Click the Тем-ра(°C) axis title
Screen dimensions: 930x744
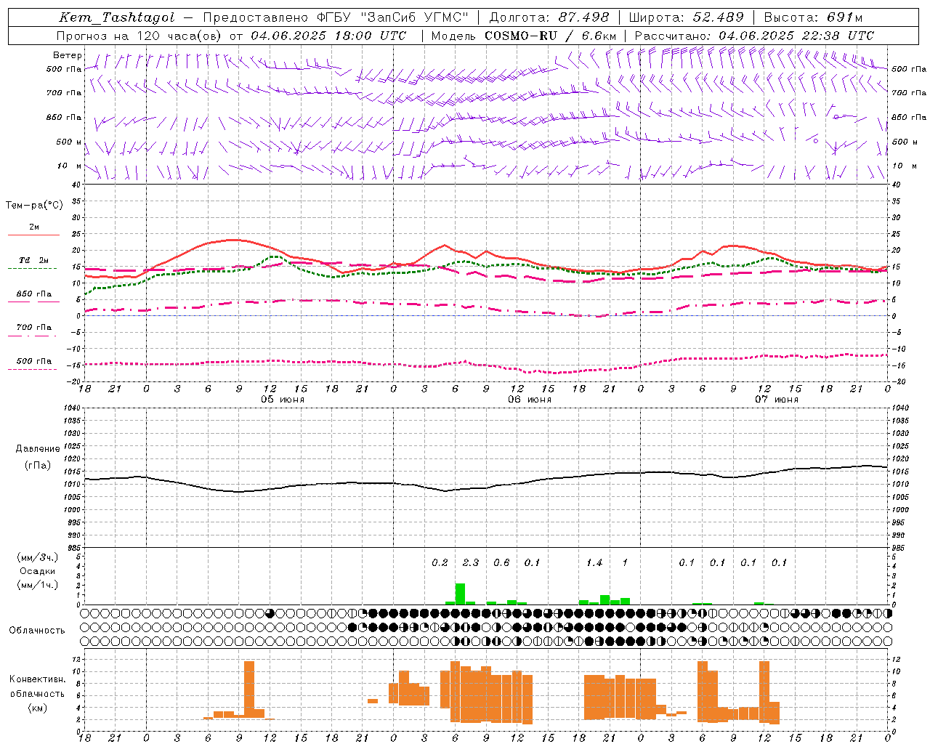[34, 205]
